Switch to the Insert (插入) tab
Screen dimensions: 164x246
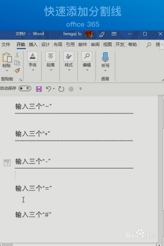[33, 45]
